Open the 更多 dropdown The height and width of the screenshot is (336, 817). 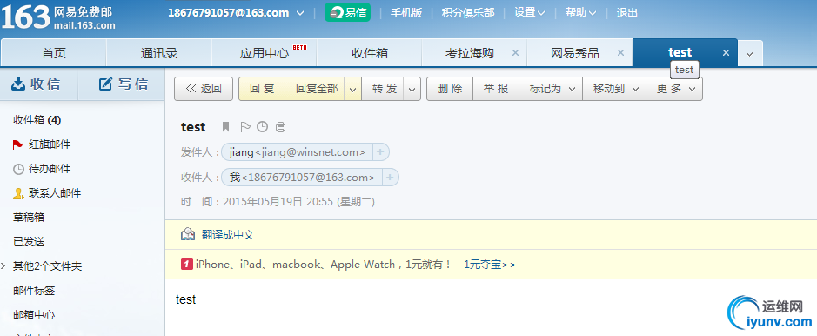(674, 89)
